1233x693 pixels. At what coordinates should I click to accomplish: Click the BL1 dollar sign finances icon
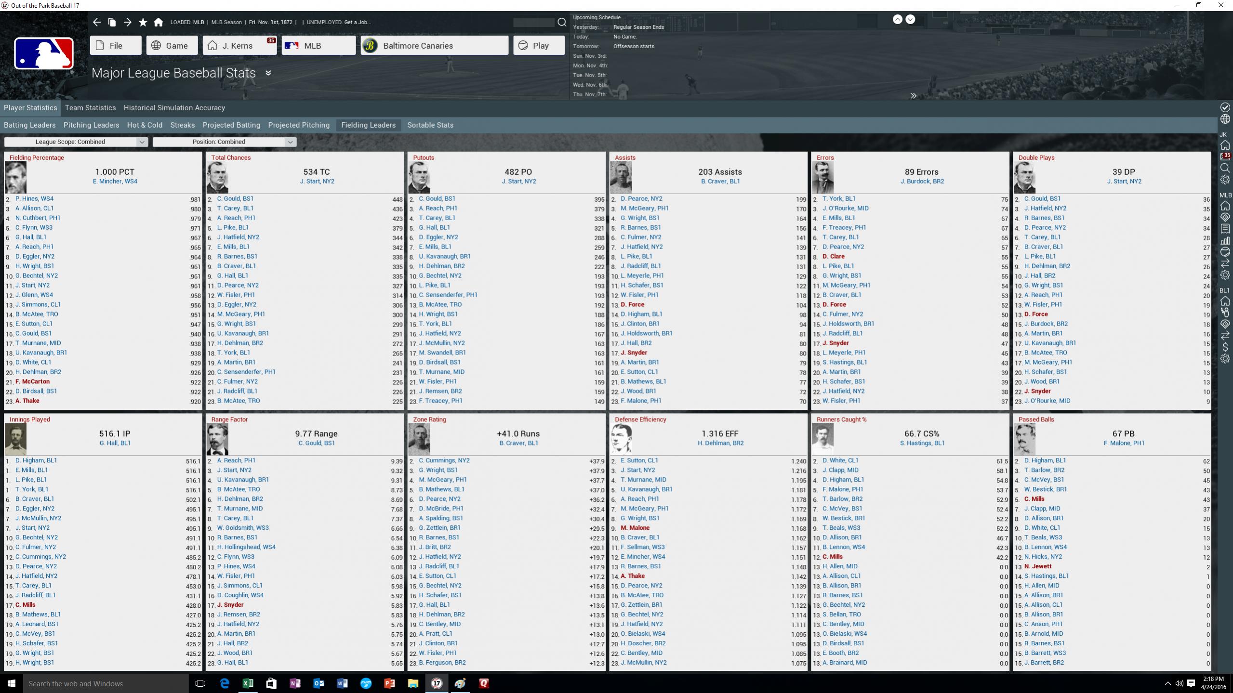(1225, 347)
